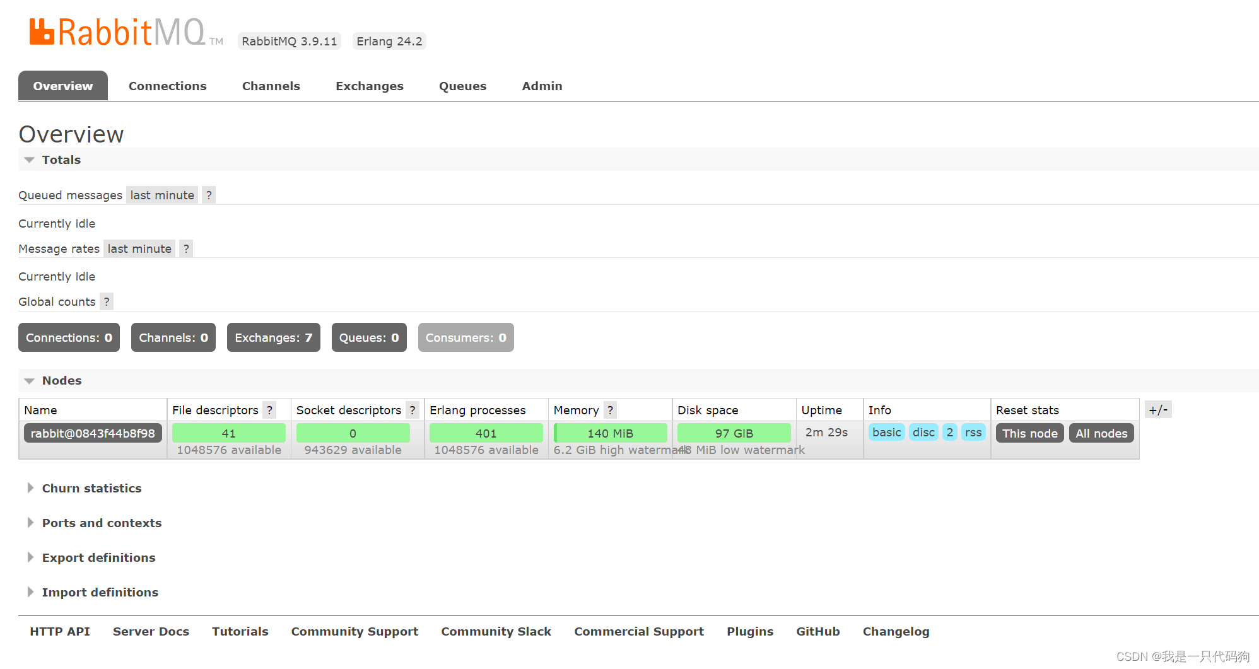
Task: Expand Ports and contexts section
Action: [x=102, y=523]
